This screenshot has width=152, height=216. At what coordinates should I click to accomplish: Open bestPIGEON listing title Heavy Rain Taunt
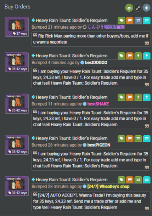[72, 138]
